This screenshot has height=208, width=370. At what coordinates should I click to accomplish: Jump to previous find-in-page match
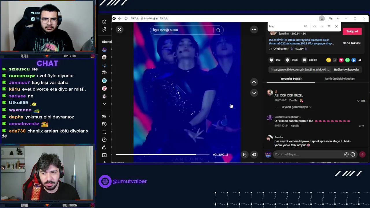314,26
